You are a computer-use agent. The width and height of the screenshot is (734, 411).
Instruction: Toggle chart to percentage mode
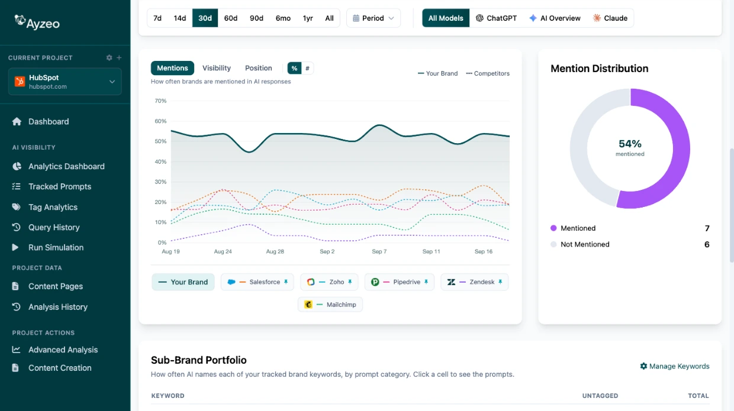click(x=294, y=68)
